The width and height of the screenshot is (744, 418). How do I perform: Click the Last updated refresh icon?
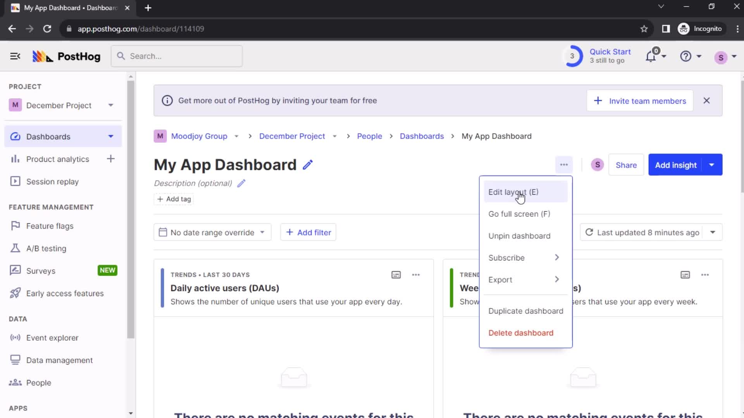[x=589, y=232]
